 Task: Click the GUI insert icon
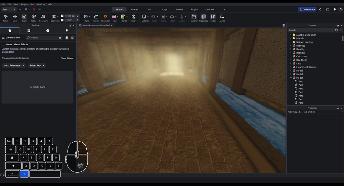(114, 17)
